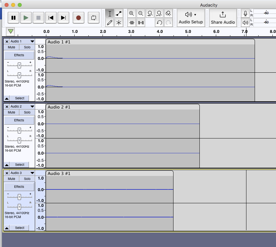Screen dimensions: 276x247
Task: Collapse the Audio 2 track with arrow
Action: click(x=7, y=165)
